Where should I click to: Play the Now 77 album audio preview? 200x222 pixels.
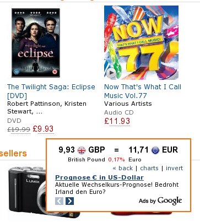(x=111, y=73)
